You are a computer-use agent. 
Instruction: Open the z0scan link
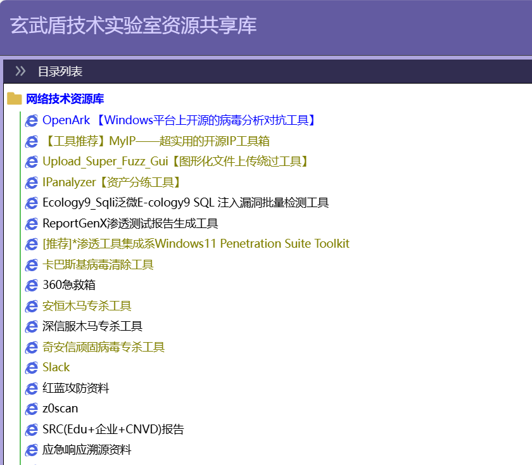(x=60, y=409)
